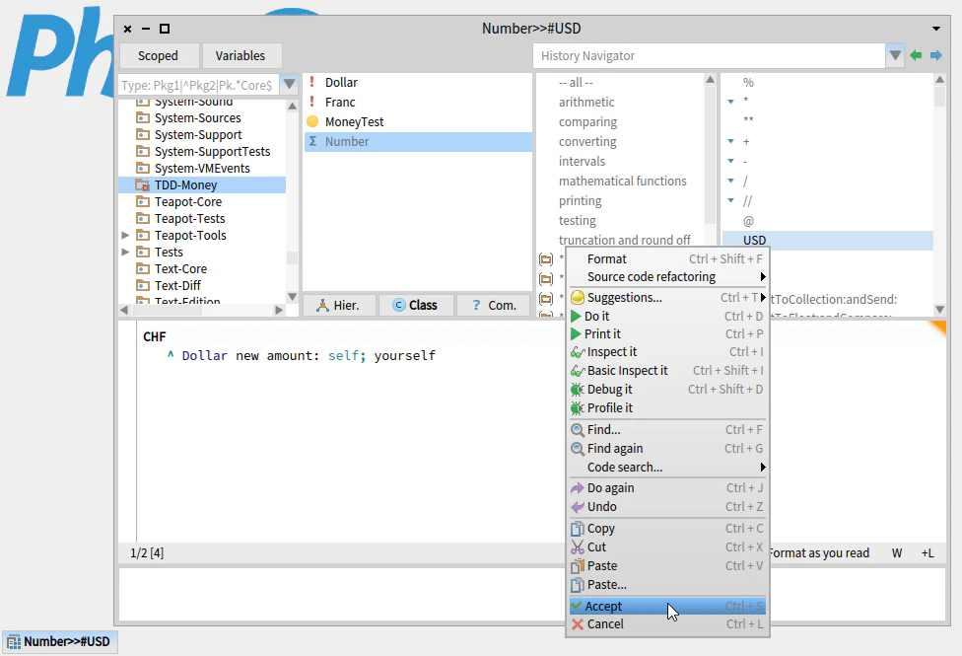Viewport: 962px width, 656px height.
Task: Click the package filter input field
Action: pyautogui.click(x=199, y=85)
